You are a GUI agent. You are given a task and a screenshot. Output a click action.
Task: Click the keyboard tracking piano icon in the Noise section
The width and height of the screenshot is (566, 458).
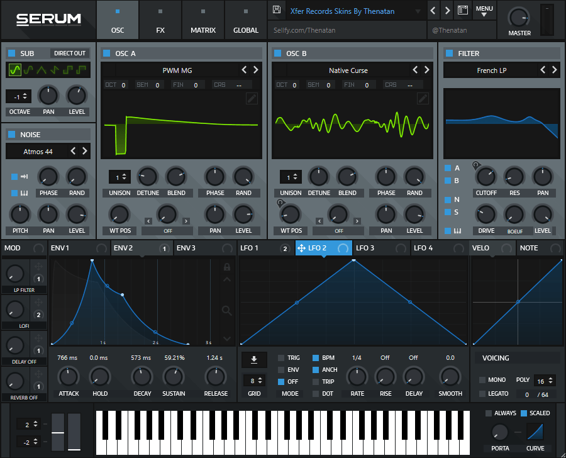tap(23, 193)
